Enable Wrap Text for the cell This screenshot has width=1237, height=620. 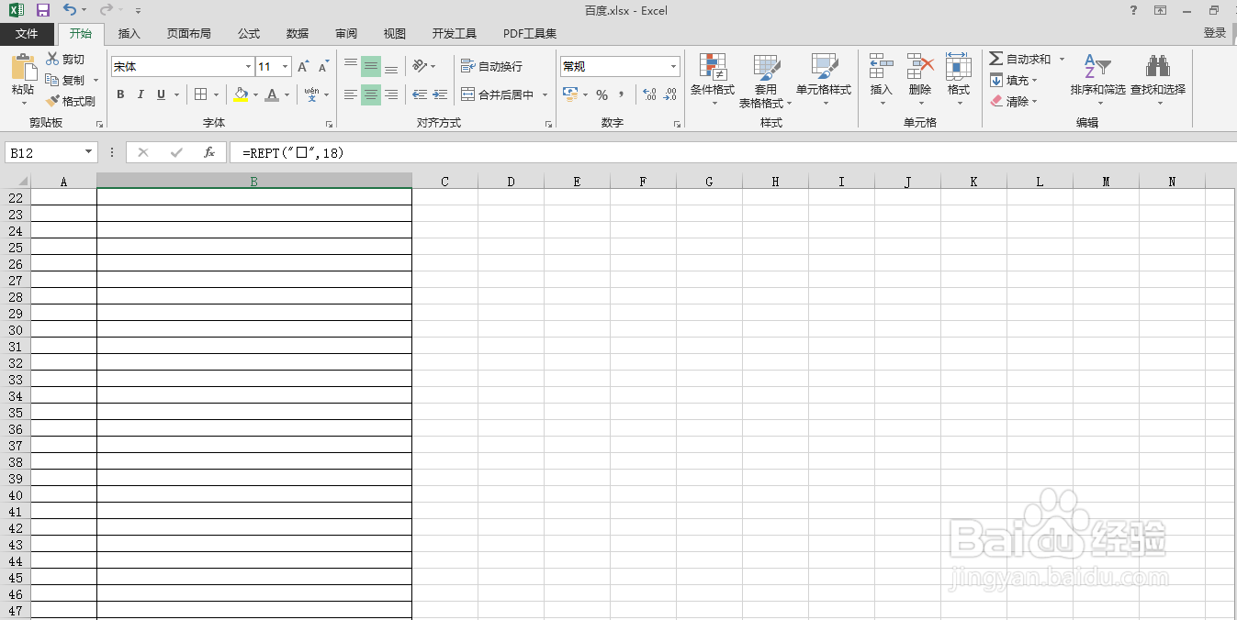pos(491,65)
